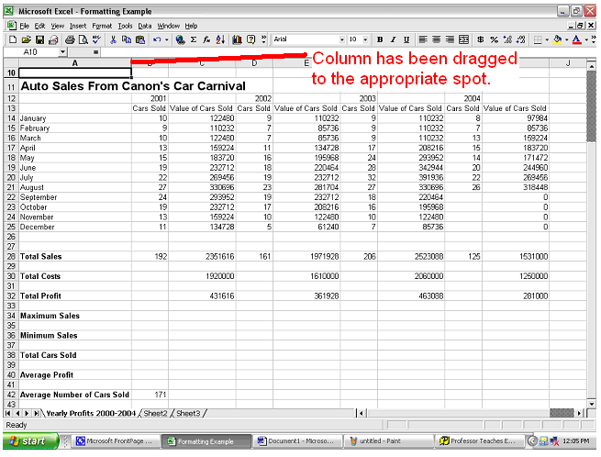Launch the Chart Wizard icon
The width and height of the screenshot is (601, 457).
(237, 40)
